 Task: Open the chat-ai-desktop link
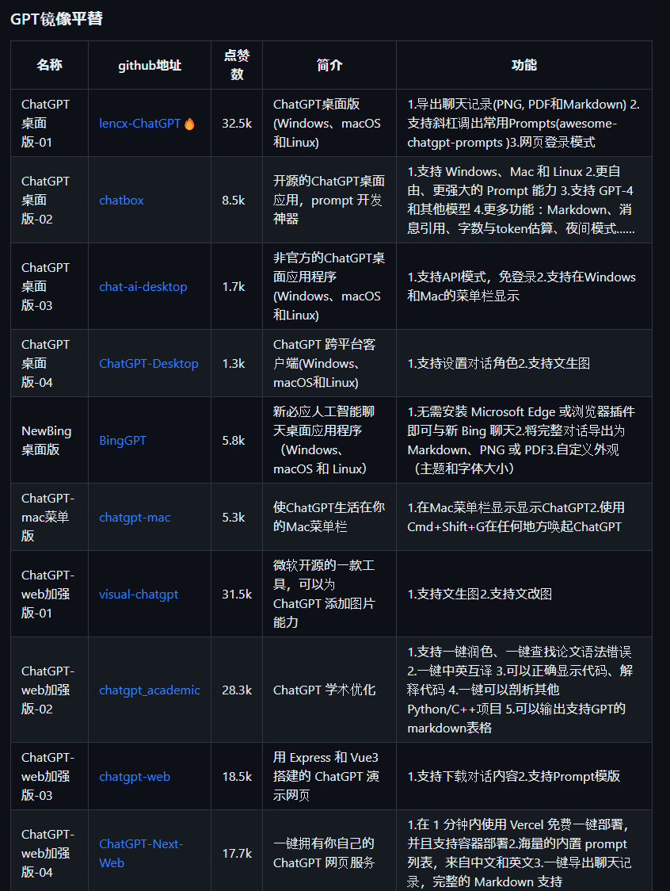[143, 286]
